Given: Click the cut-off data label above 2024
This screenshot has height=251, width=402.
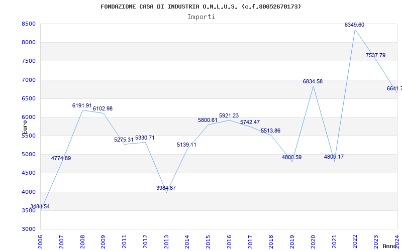Looking at the screenshot, I should pyautogui.click(x=394, y=89).
